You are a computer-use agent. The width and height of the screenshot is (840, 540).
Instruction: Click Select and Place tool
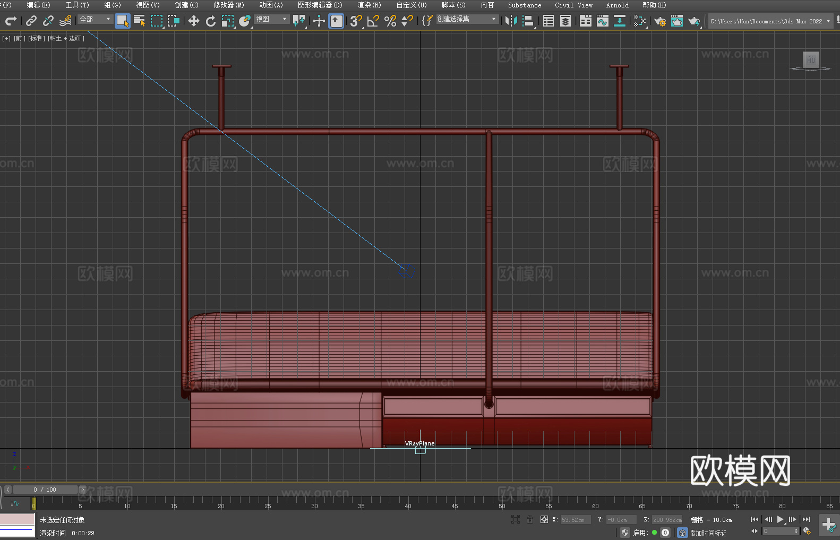click(x=245, y=21)
